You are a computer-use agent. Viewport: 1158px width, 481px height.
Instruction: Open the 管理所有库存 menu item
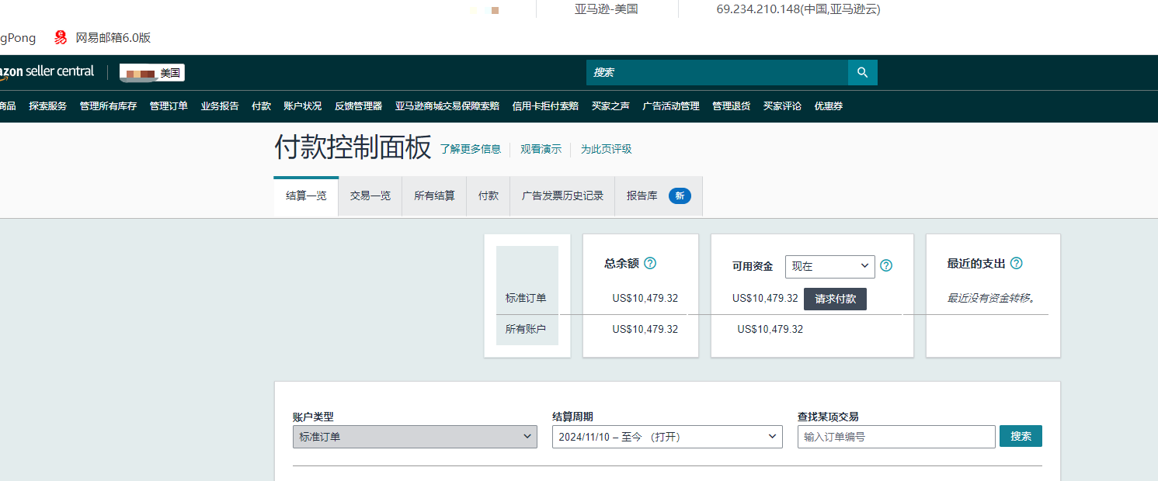(108, 106)
